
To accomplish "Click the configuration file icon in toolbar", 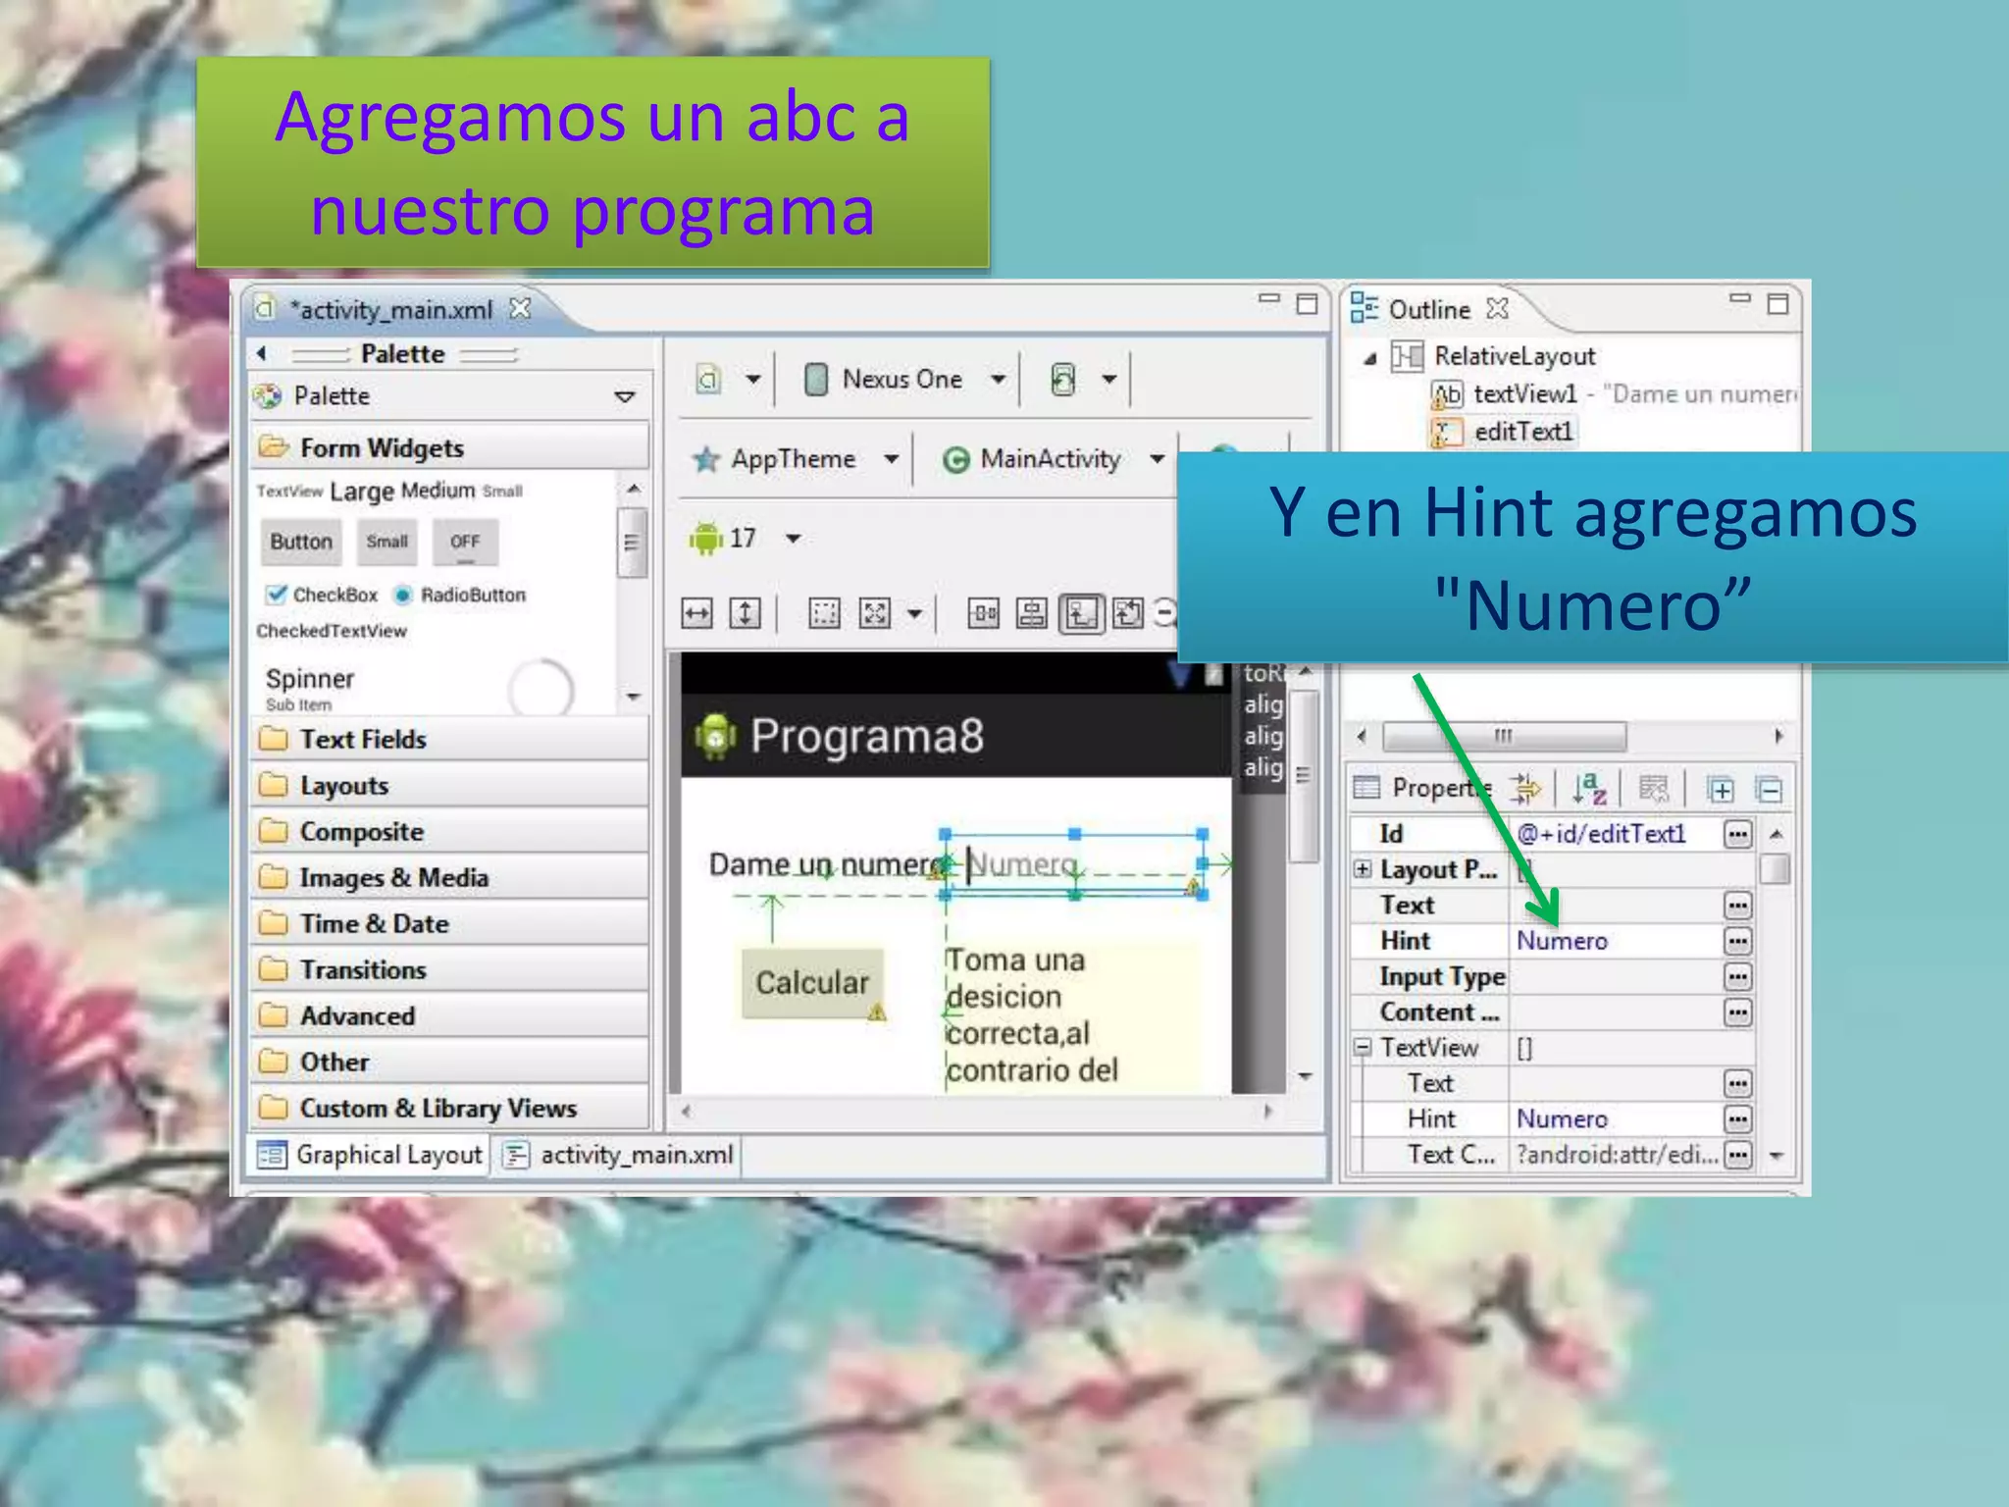I will pos(708,379).
